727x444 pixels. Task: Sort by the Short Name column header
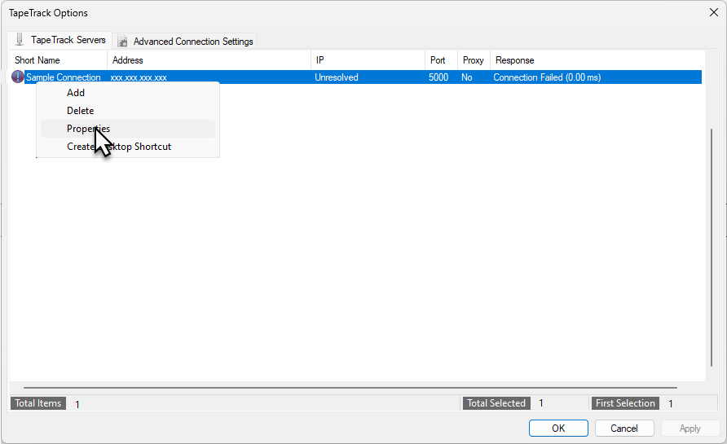pos(59,60)
